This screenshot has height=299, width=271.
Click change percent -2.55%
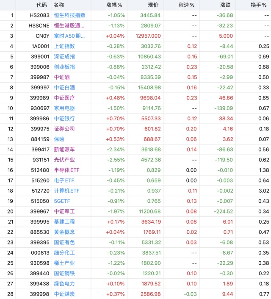tap(116, 160)
